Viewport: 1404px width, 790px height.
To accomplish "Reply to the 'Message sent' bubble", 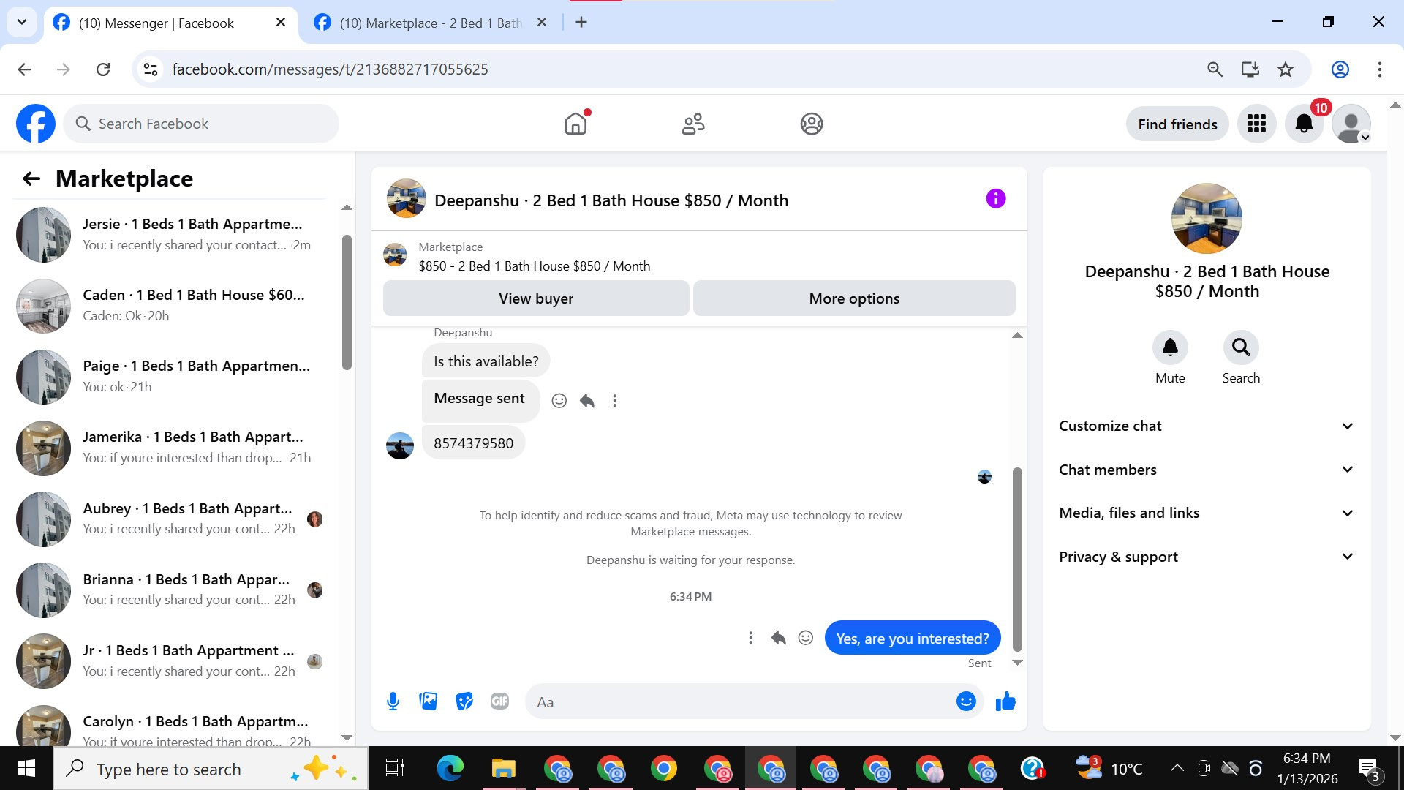I will click(x=586, y=401).
